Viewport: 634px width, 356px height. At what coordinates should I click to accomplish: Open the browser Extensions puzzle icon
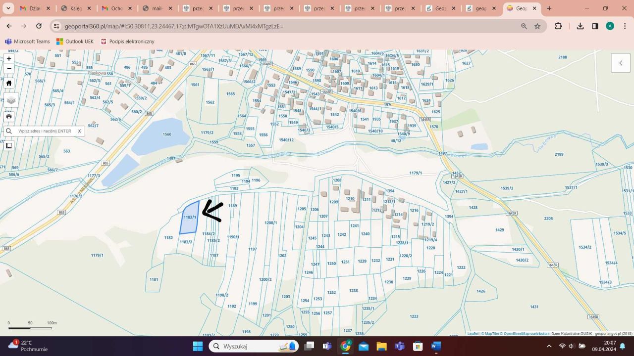point(558,26)
